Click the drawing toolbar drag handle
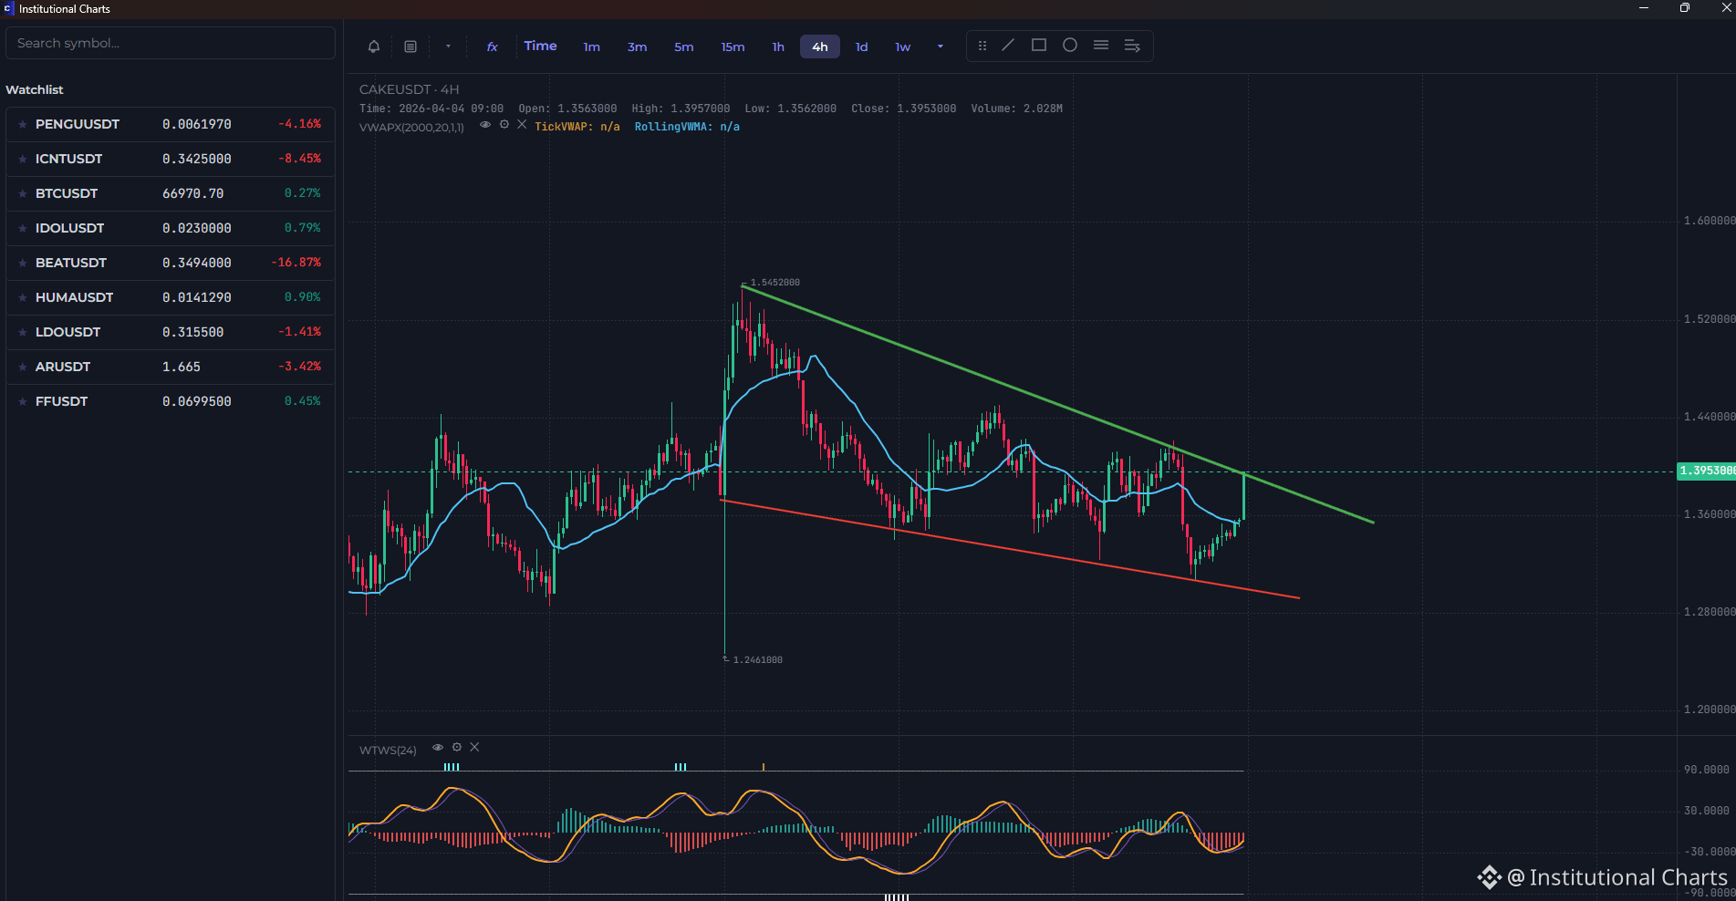The image size is (1736, 901). coord(982,46)
